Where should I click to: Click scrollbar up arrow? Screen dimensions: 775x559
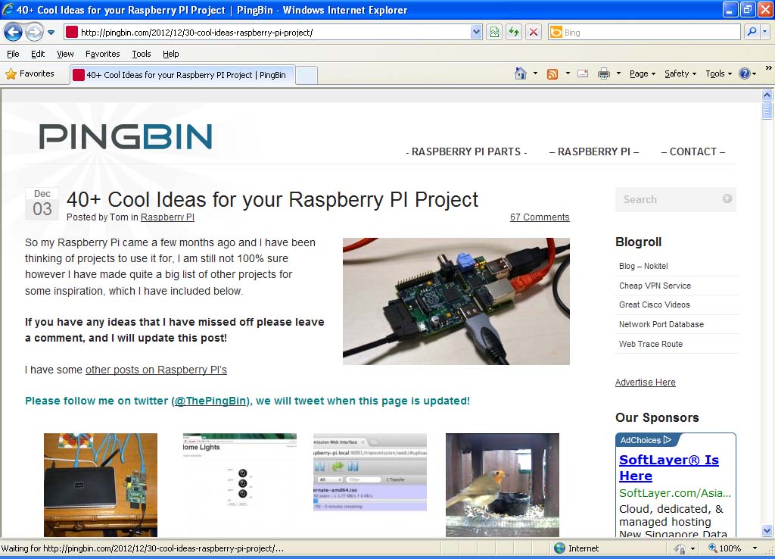tap(767, 95)
